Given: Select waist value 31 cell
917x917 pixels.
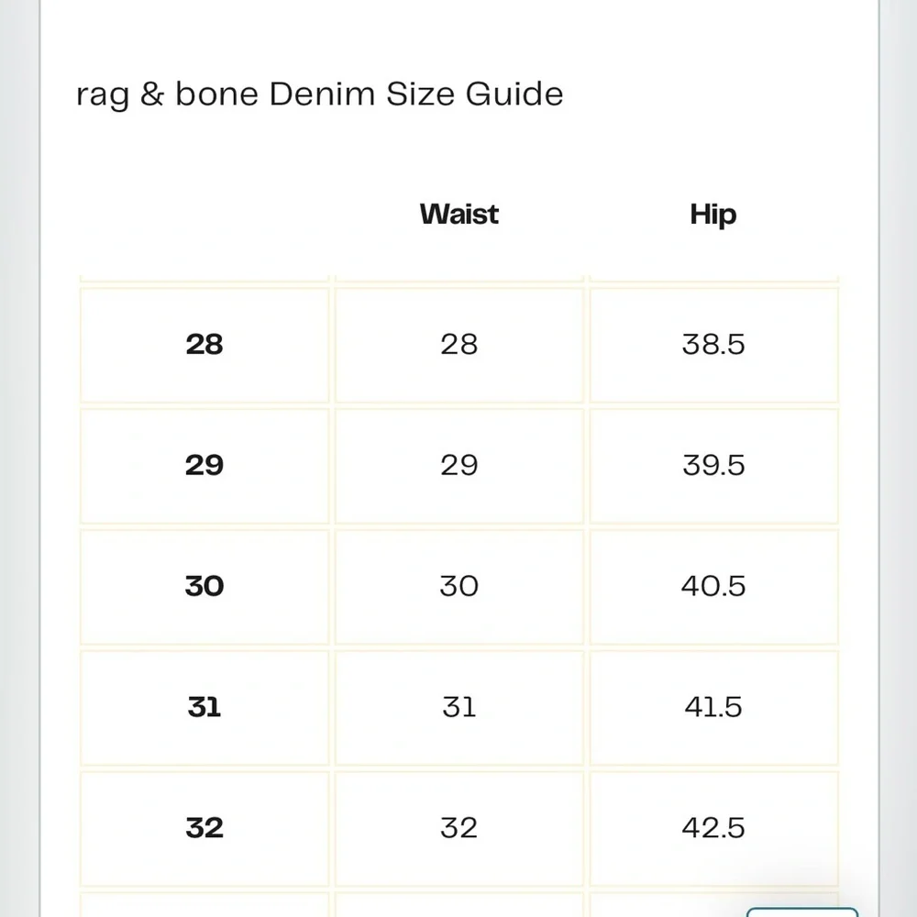Looking at the screenshot, I should coord(459,708).
